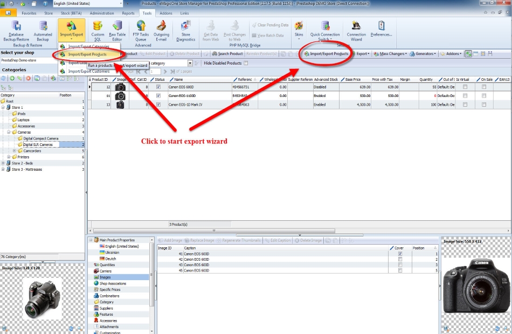Toggle On Sale checkbox for Canon EOS 600D

[484, 87]
